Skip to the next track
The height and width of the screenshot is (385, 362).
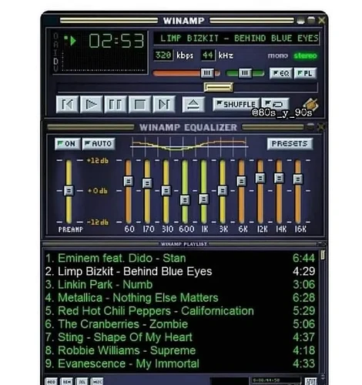[164, 105]
